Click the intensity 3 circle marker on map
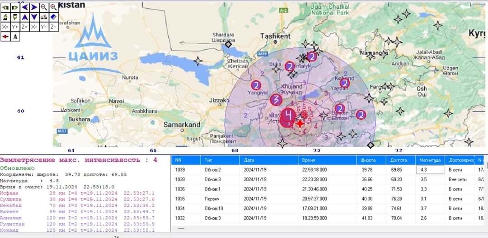 coord(276,100)
